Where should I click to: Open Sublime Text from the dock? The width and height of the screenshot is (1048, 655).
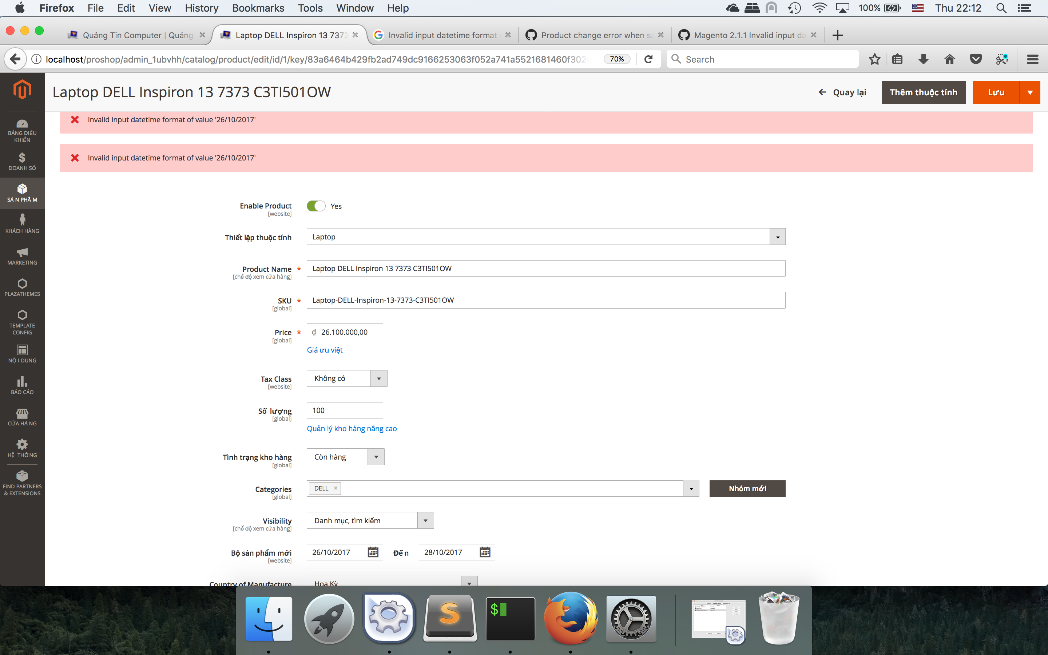(449, 619)
